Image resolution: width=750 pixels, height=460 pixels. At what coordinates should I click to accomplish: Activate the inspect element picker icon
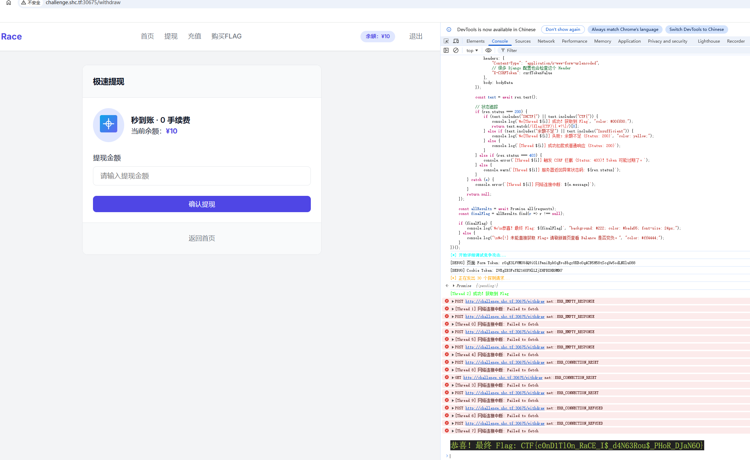click(x=446, y=41)
